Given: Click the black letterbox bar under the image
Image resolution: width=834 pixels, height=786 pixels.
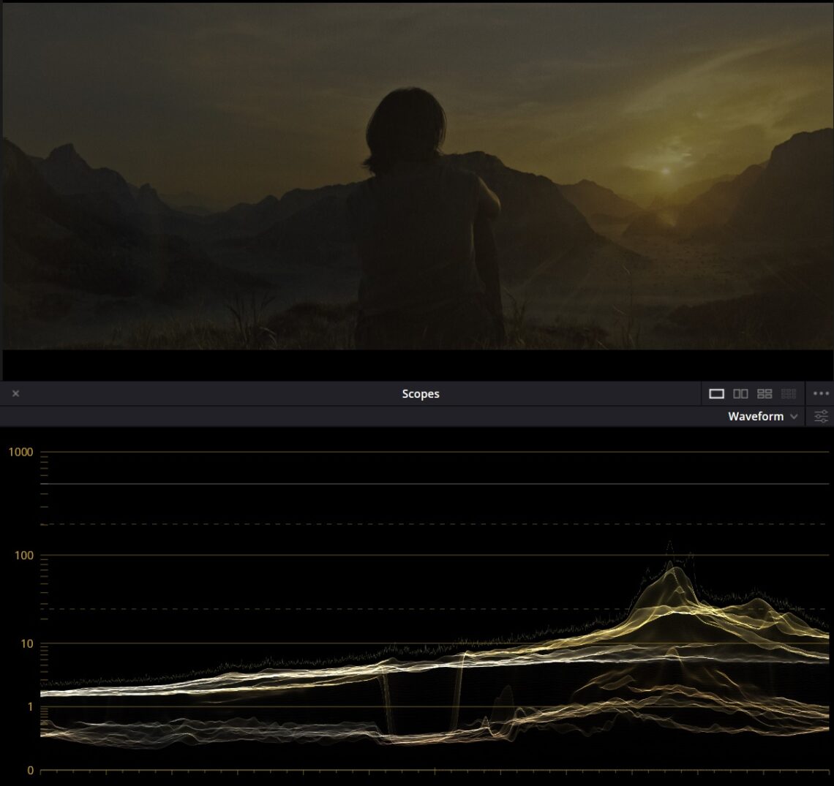Looking at the screenshot, I should pos(417,364).
